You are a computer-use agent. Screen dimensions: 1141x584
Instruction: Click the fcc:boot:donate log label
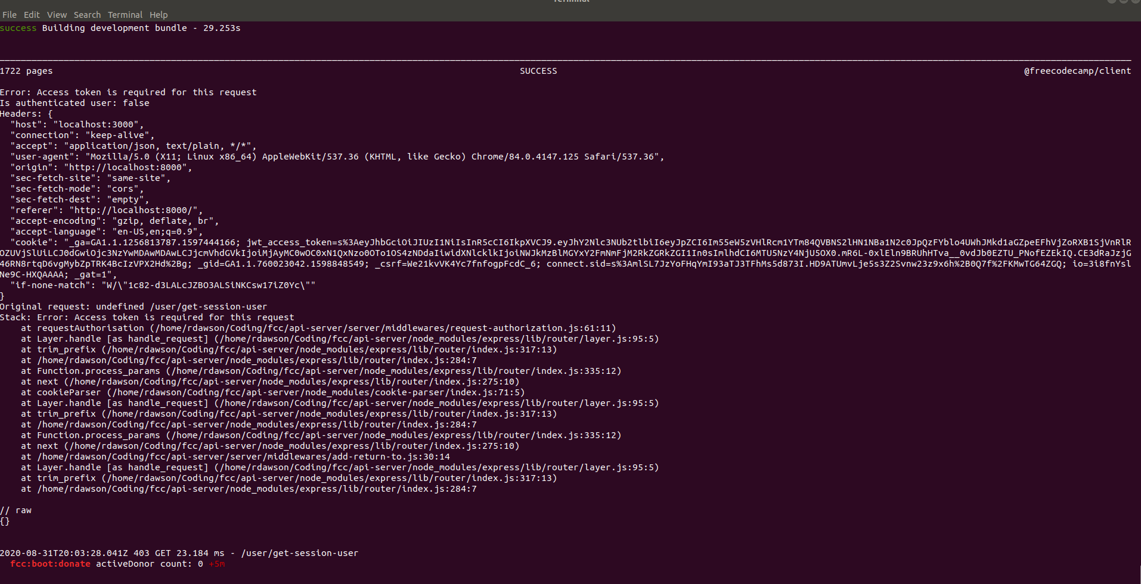[51, 563]
